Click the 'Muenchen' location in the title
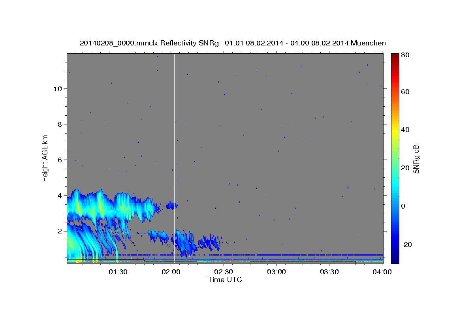 (x=368, y=43)
